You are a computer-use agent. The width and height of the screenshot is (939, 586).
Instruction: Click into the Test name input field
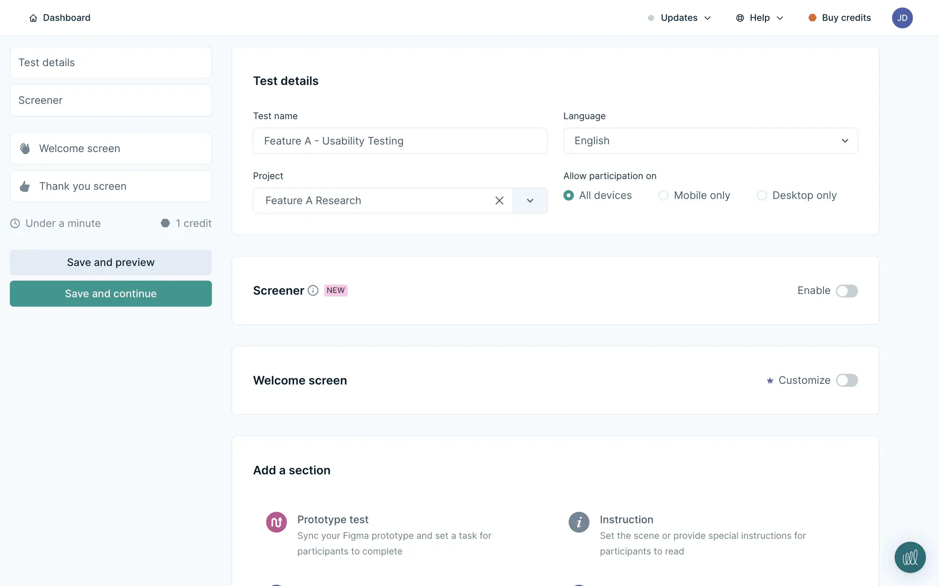(400, 141)
